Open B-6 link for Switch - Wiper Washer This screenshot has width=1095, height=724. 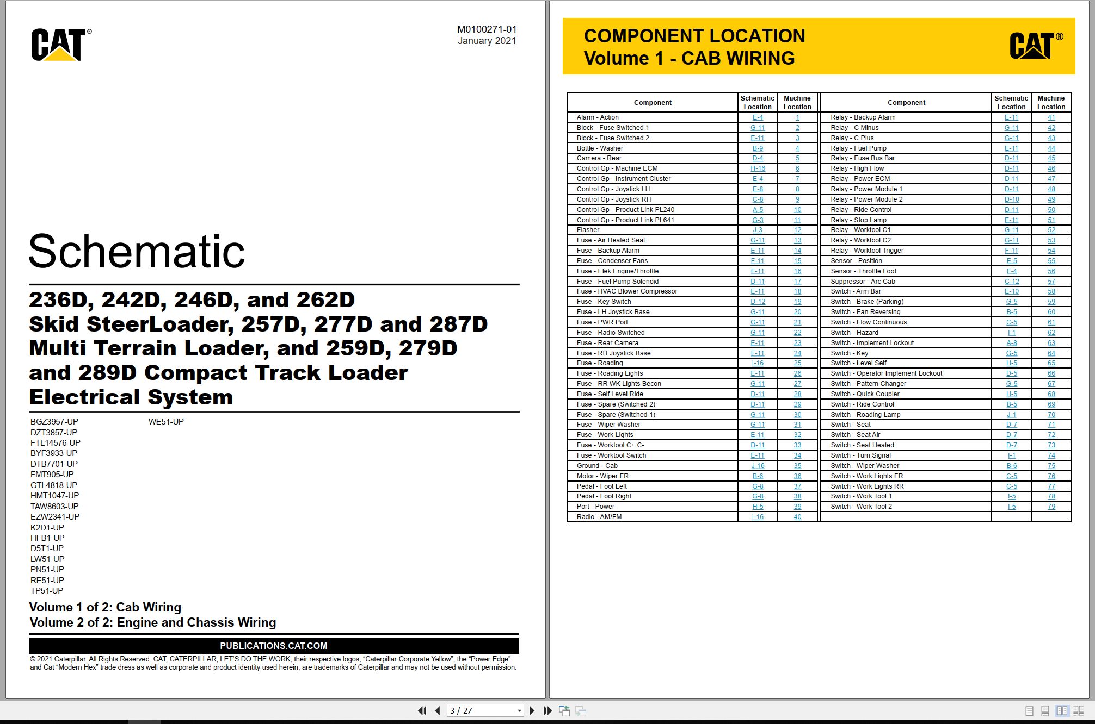[1011, 466]
